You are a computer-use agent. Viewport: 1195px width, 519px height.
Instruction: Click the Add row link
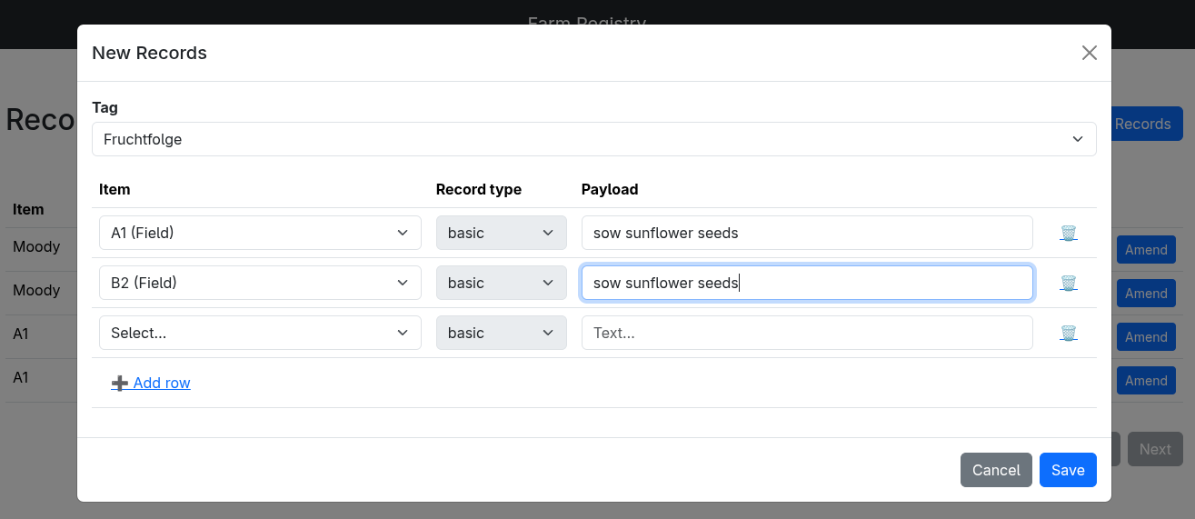tap(151, 383)
